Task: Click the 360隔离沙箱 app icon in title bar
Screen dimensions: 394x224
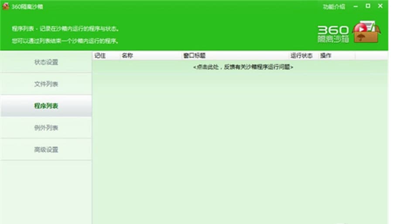Action: (6, 6)
